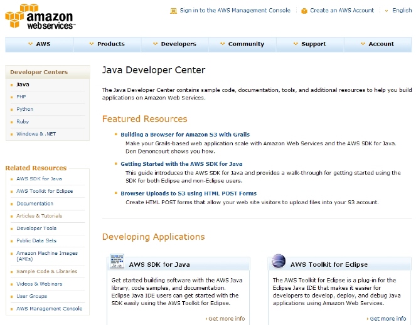
Task: Sign in to the AWS Management Console
Action: (x=235, y=10)
